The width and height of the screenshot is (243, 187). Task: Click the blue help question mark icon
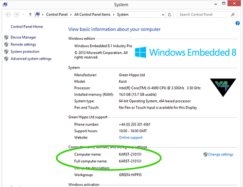(238, 23)
